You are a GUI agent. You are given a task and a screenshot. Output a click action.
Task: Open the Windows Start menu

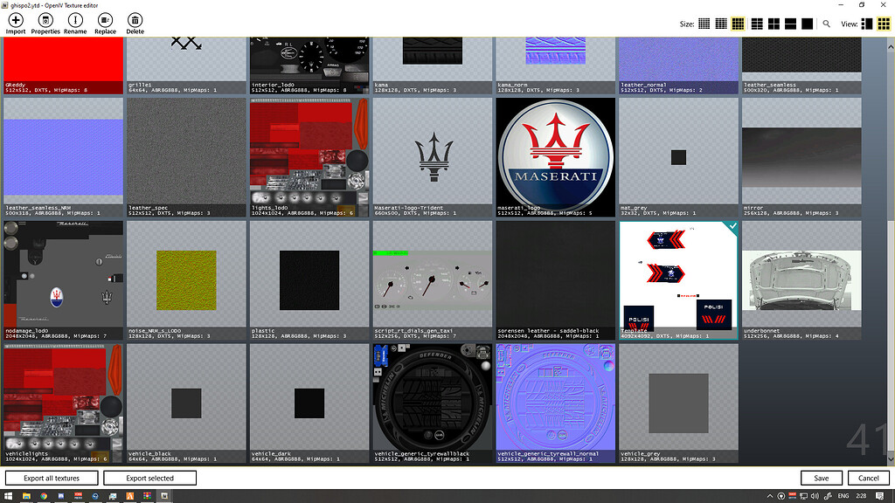tap(8, 496)
